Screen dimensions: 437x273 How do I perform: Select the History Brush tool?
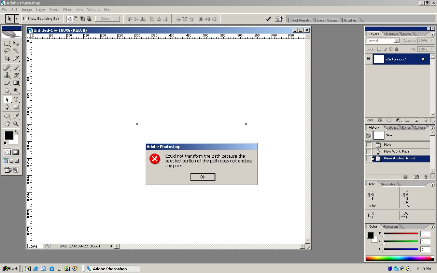(16, 75)
